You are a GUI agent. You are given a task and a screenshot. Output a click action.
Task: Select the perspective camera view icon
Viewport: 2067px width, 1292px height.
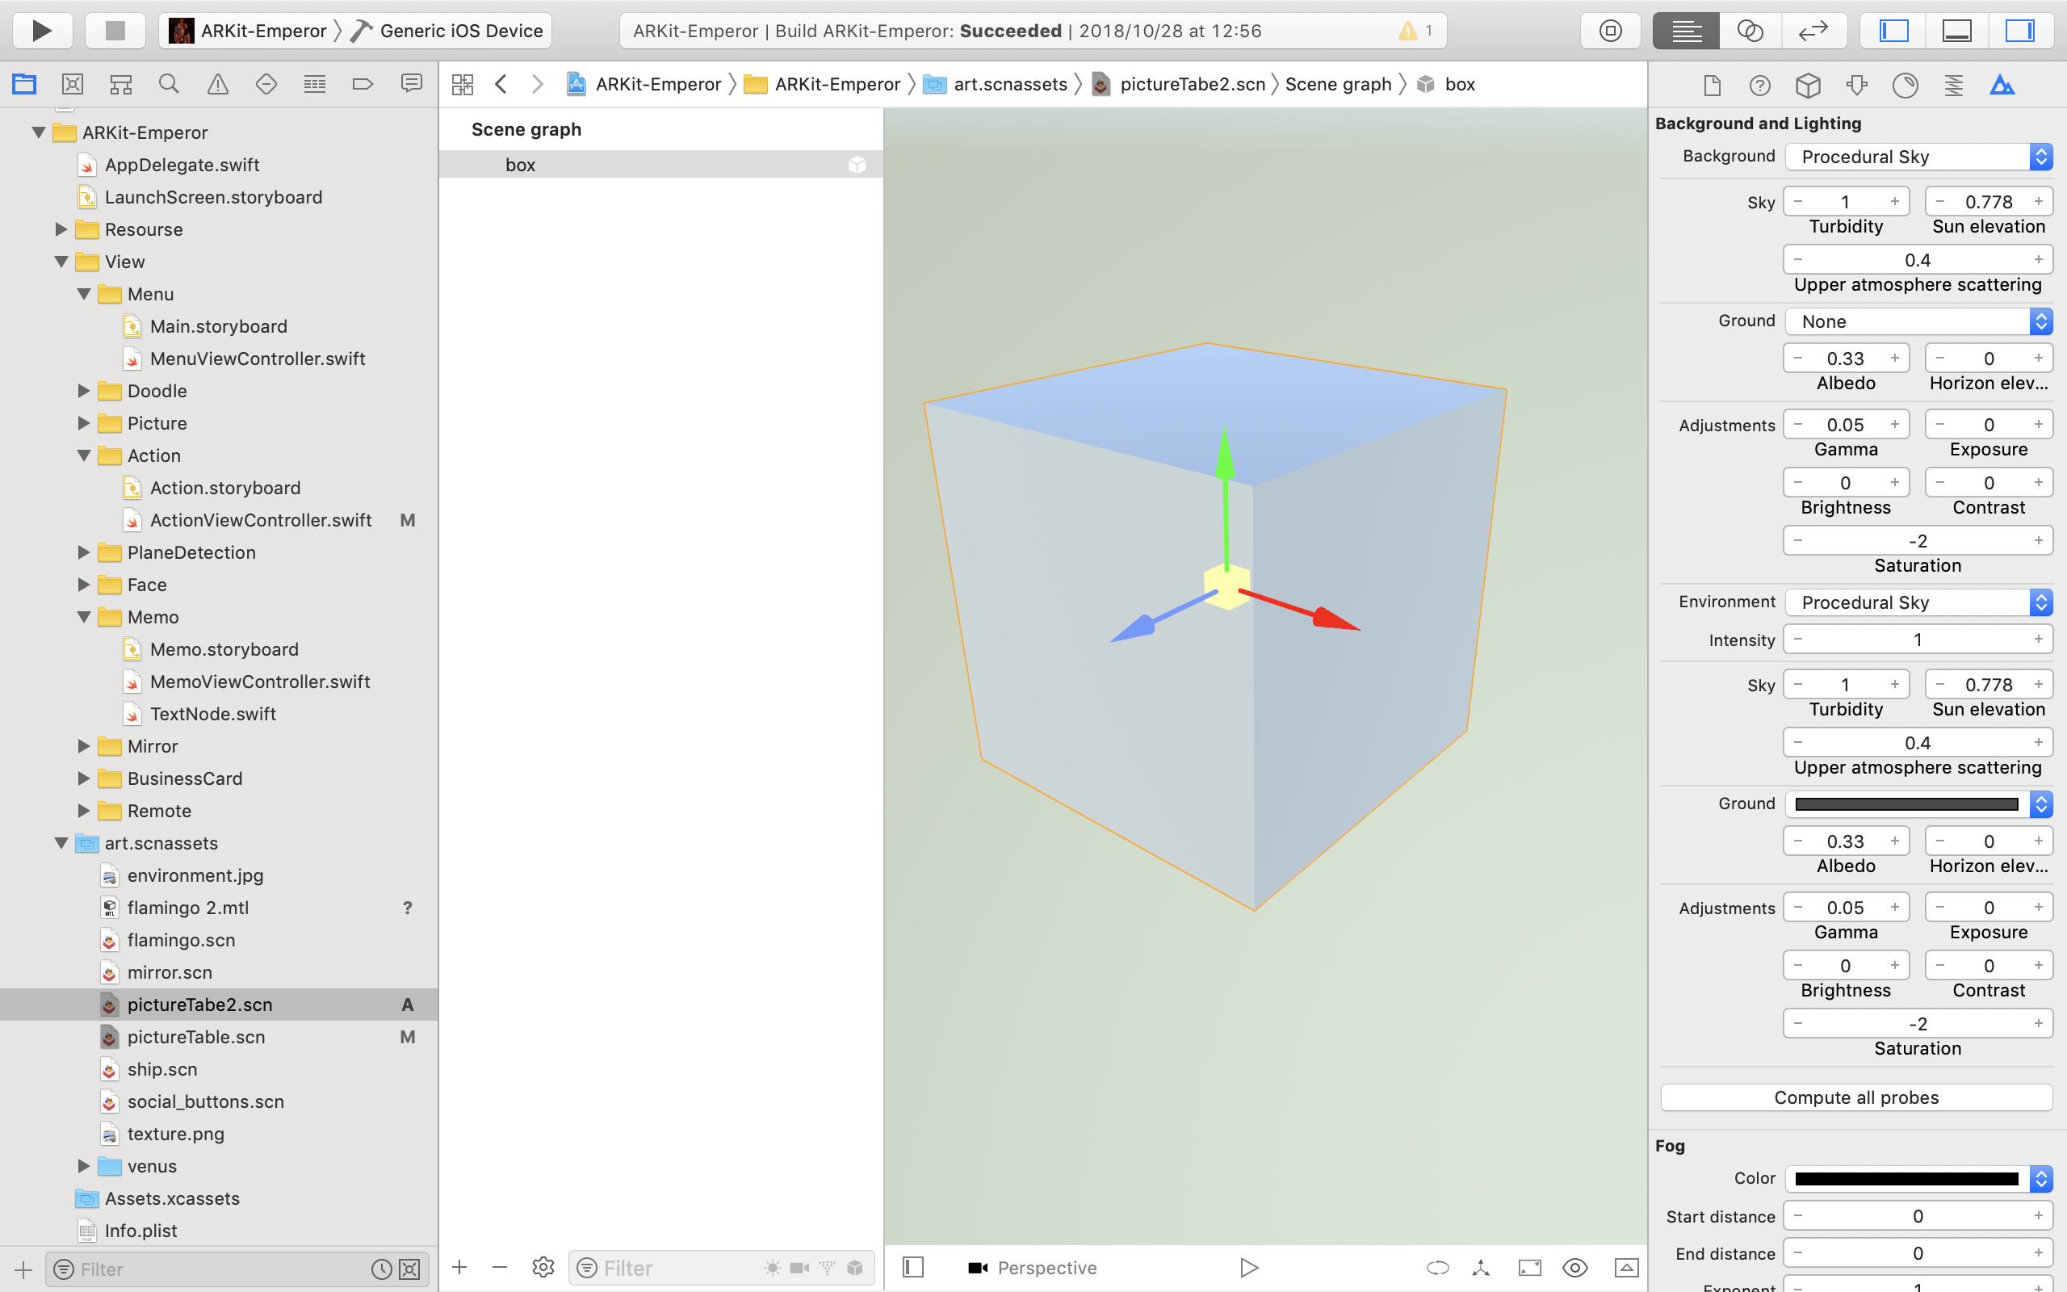pos(976,1267)
